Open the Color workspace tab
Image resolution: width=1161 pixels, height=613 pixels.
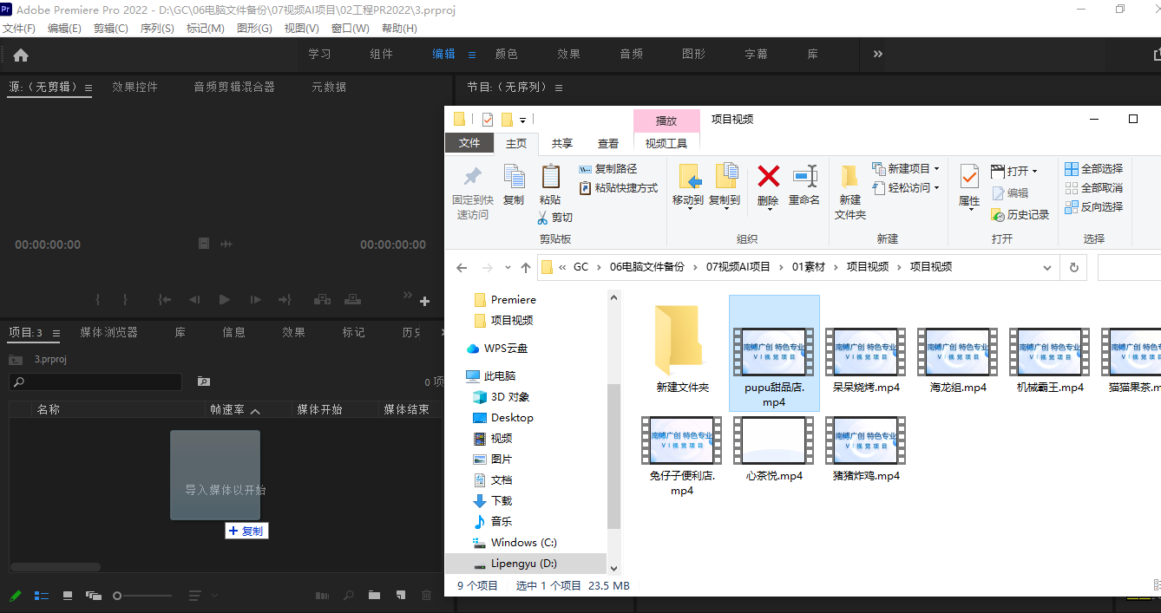point(506,54)
